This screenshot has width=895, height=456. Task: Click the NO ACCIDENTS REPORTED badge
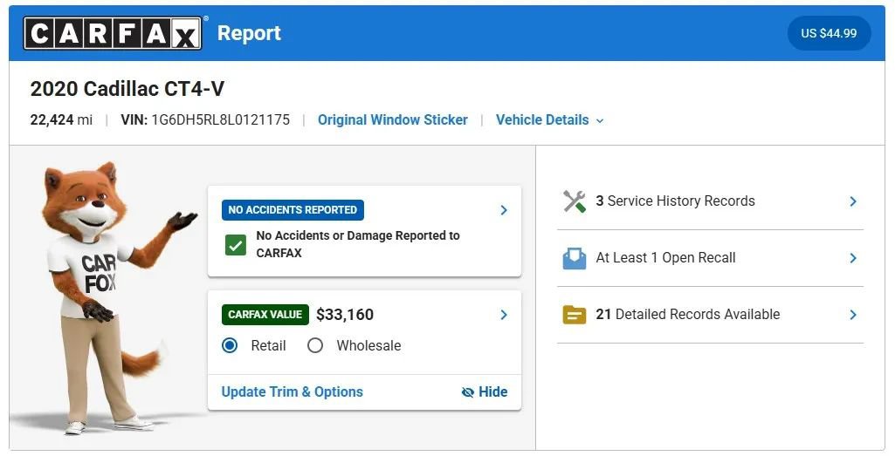click(293, 210)
